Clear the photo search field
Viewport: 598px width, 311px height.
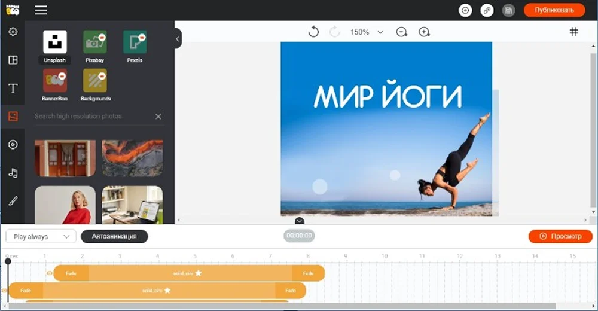click(x=158, y=117)
